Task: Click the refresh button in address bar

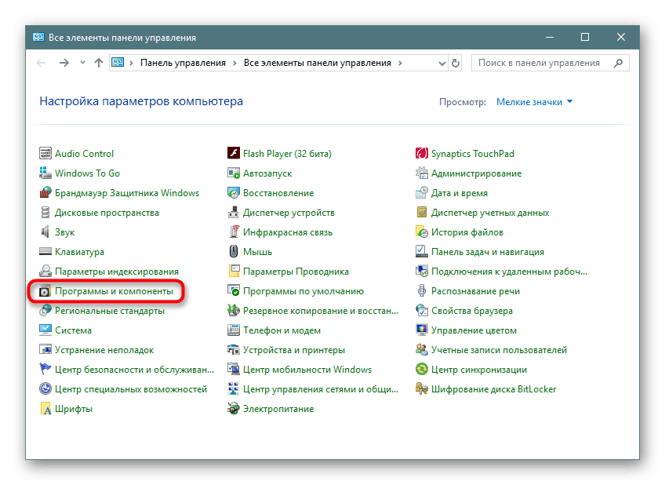Action: click(x=456, y=63)
